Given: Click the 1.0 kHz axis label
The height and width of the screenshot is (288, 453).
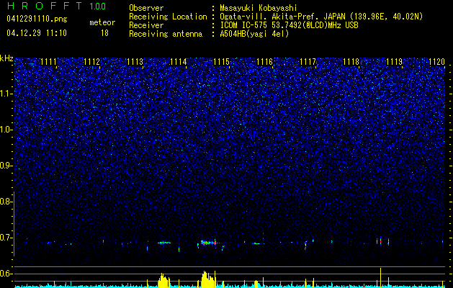Looking at the screenshot, I should 6,130.
